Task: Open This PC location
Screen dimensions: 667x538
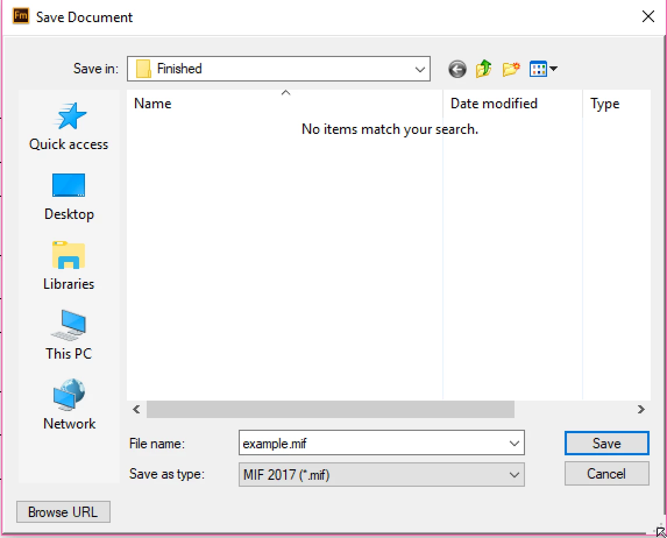Action: tap(69, 335)
